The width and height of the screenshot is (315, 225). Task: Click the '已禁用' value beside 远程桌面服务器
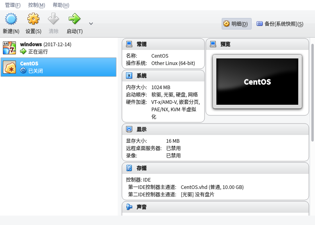coord(173,148)
